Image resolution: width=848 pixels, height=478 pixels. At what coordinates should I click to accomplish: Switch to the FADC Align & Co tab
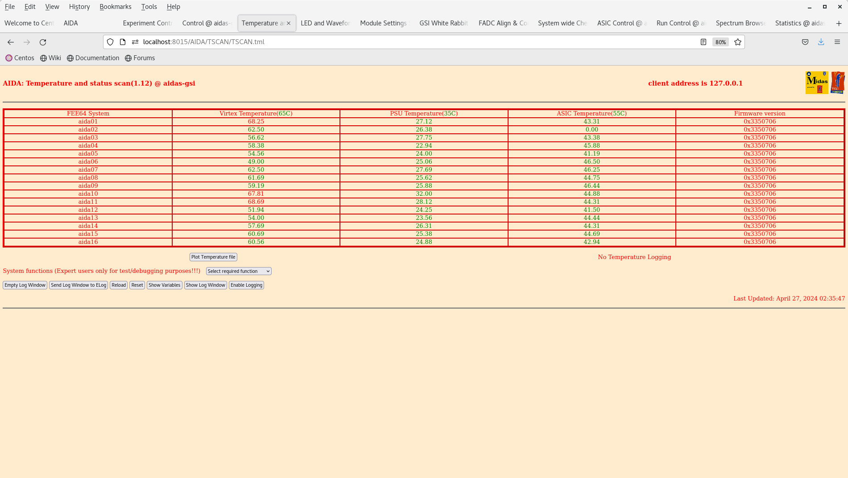504,23
